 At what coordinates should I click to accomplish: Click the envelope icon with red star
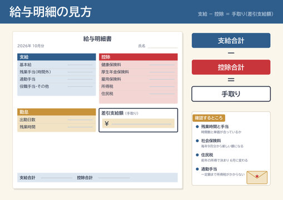coord(257,177)
